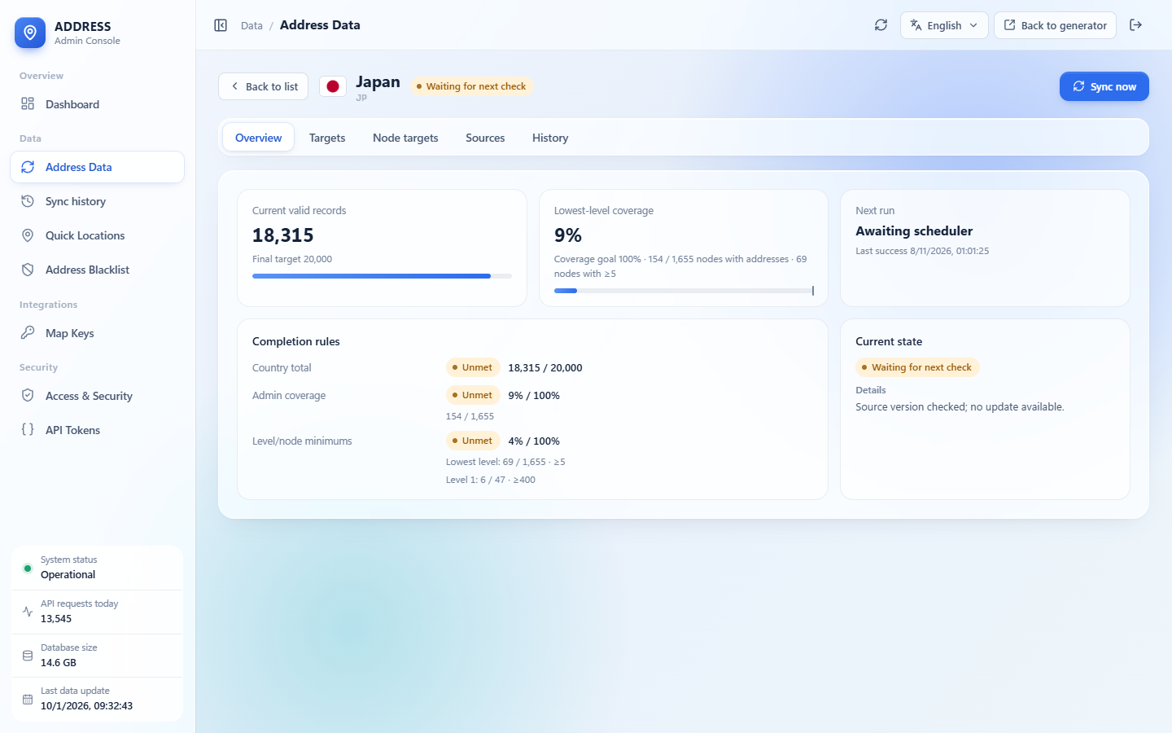Click the Waiting for next check badge beside Japan
The image size is (1172, 733).
click(x=471, y=86)
